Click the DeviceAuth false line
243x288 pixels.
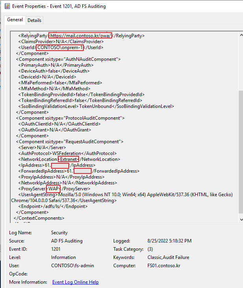pyautogui.click(x=54, y=71)
